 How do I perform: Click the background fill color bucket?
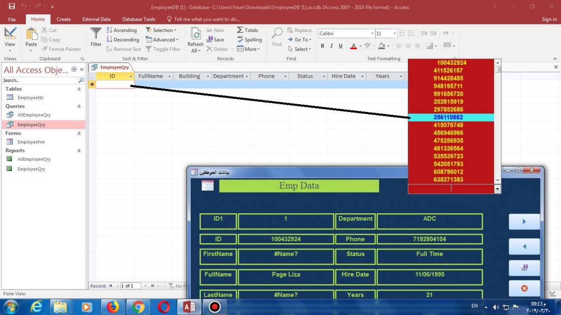click(x=382, y=46)
